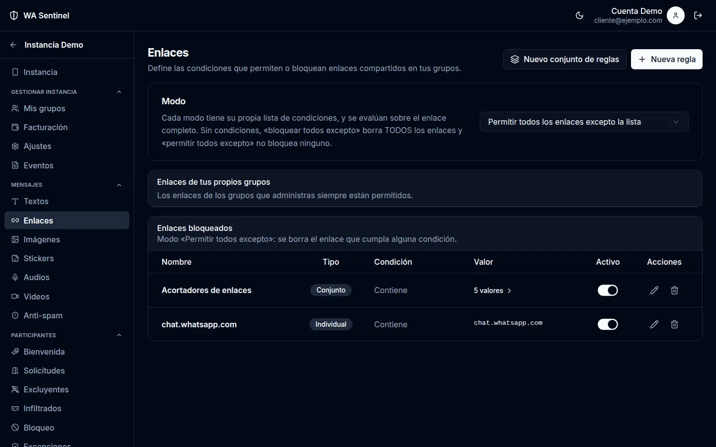Image resolution: width=716 pixels, height=447 pixels.
Task: Navigate to Bloqueo
Action: point(67,428)
